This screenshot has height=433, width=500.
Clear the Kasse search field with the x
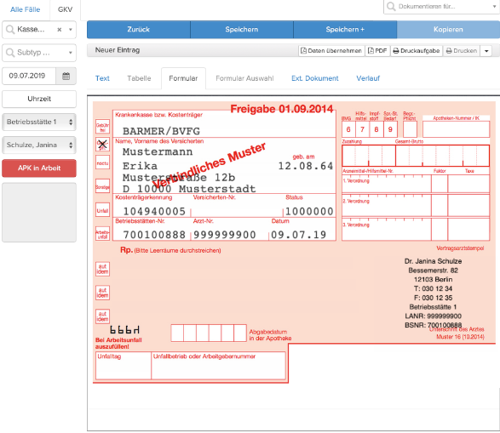(x=60, y=30)
